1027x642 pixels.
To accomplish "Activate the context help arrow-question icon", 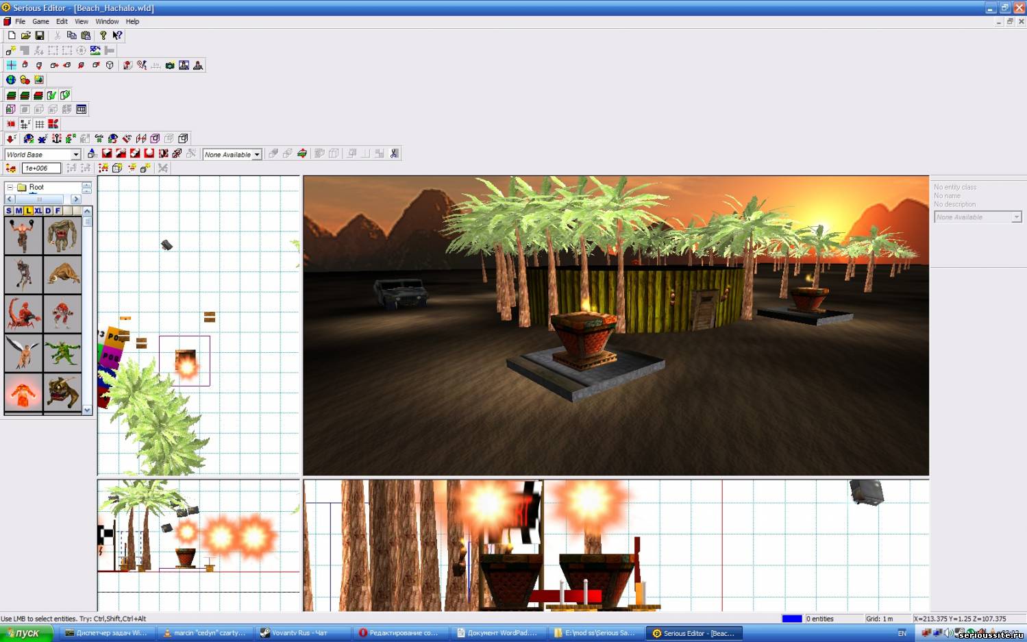I will pyautogui.click(x=117, y=35).
